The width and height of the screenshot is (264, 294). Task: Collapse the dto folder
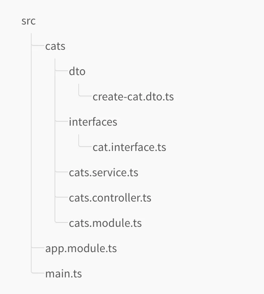pos(77,72)
